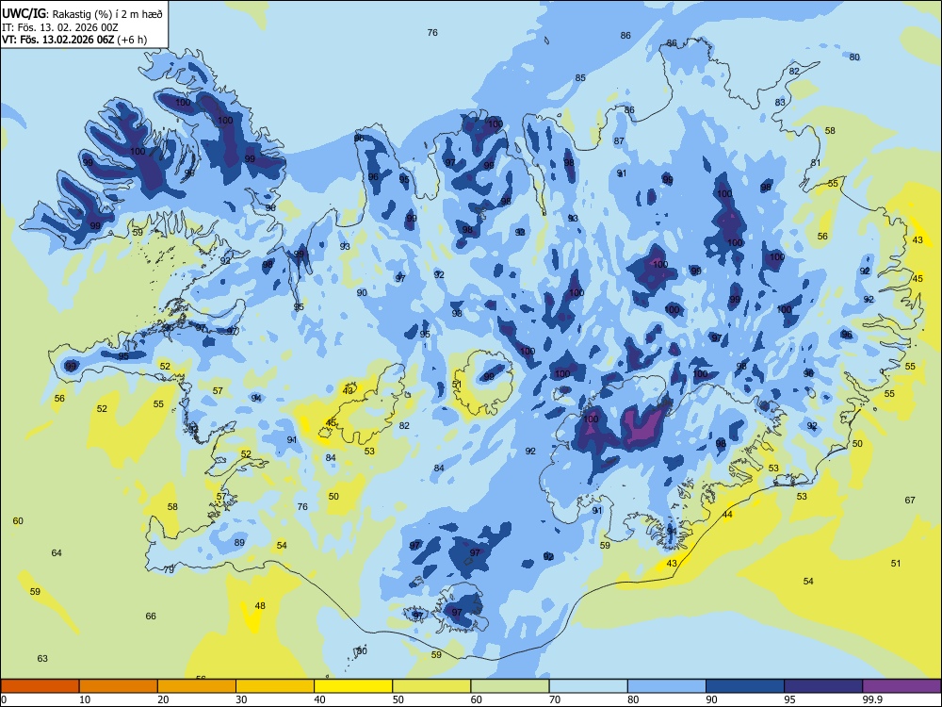Pick the 30–40 amber legend swatch

(x=275, y=686)
